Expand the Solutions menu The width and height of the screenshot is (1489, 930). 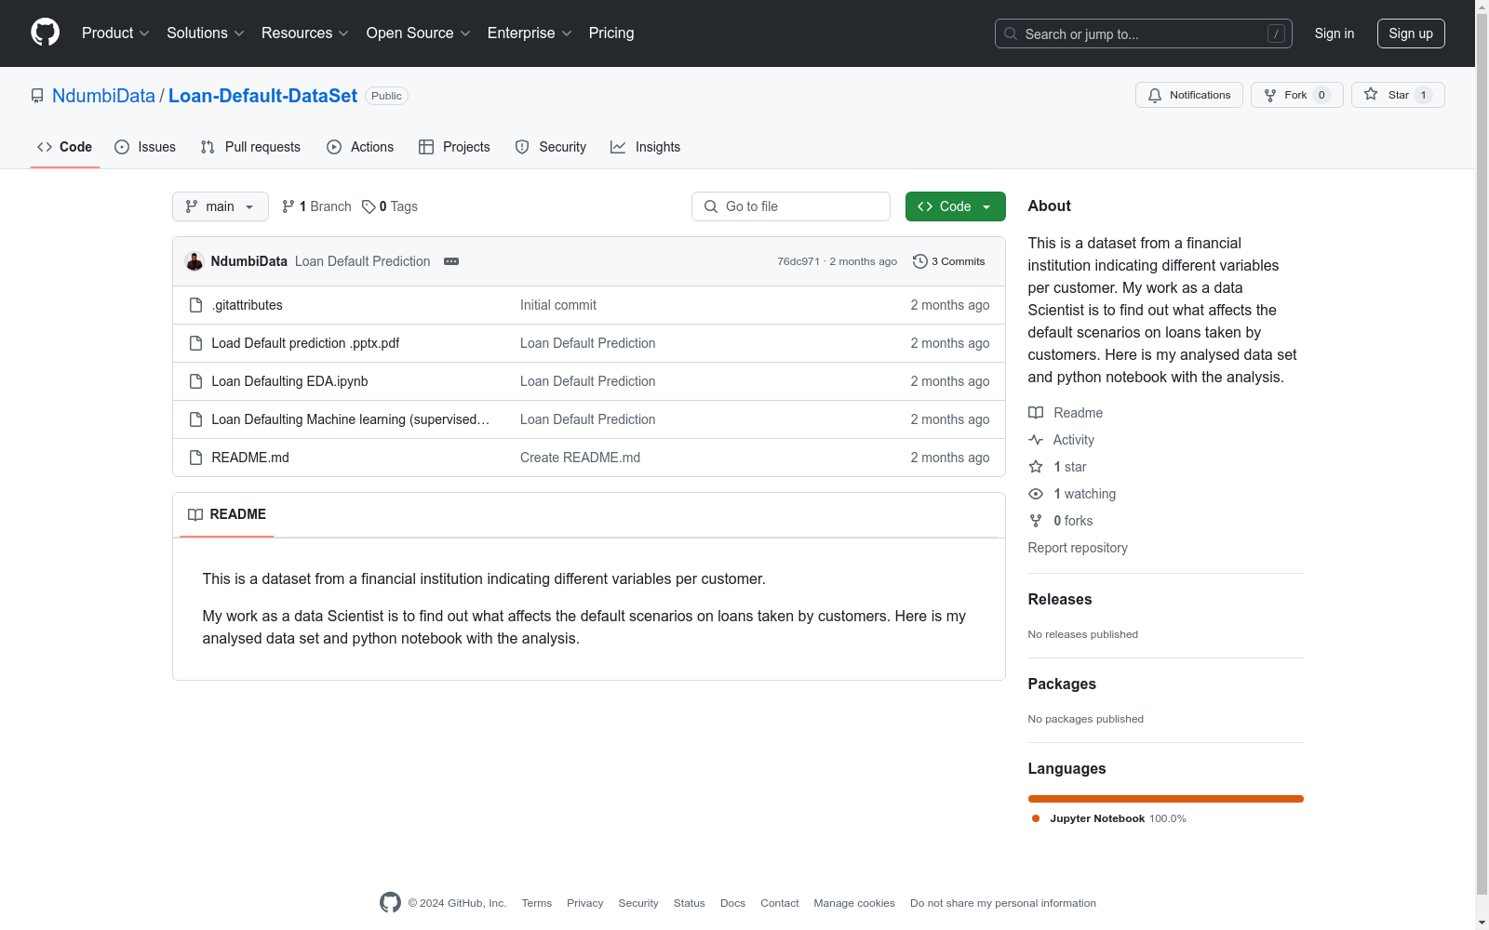(205, 33)
